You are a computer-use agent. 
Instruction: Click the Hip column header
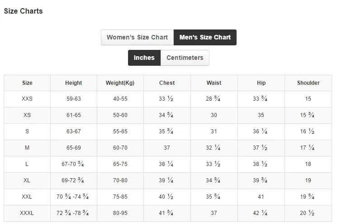[261, 83]
